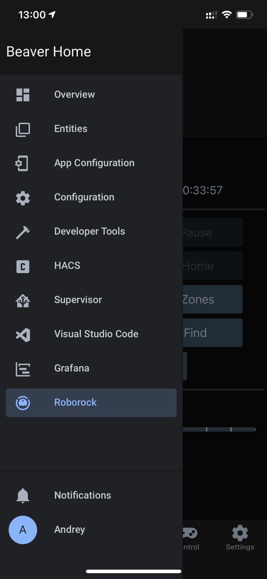The height and width of the screenshot is (579, 267).
Task: Go to Grafana menu entry
Action: coord(91,368)
